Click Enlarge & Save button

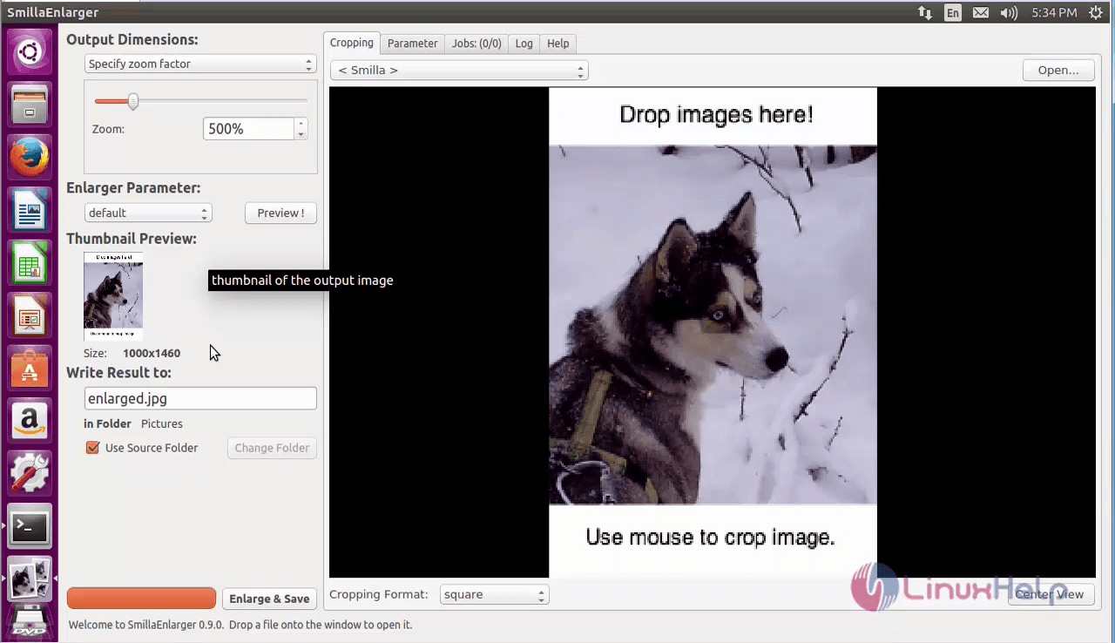point(269,599)
